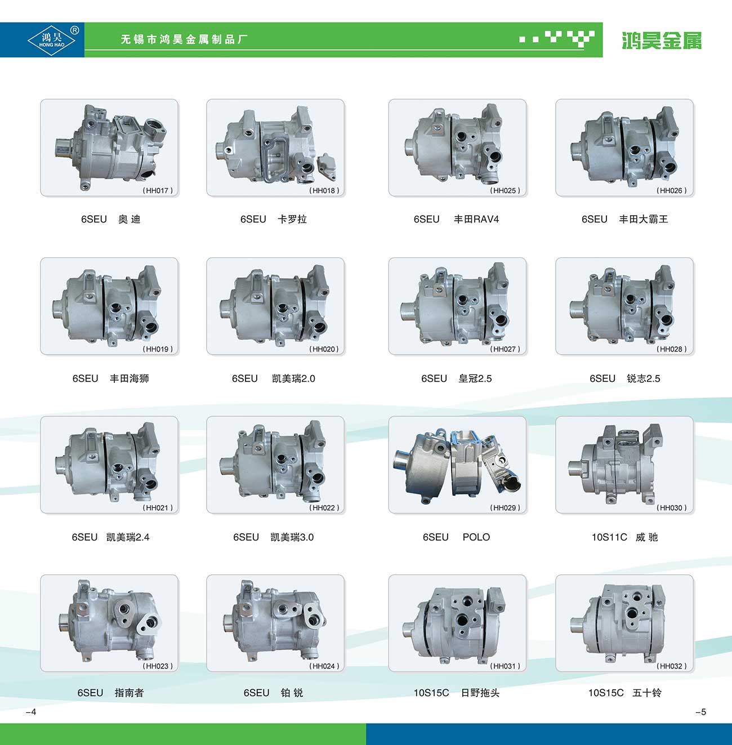Click the "6SEU 凯美瑞3.0" caption
Viewport: 732px width, 745px height.
[274, 537]
